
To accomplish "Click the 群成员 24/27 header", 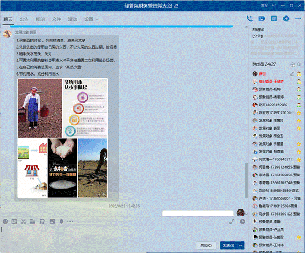I will pyautogui.click(x=264, y=64).
